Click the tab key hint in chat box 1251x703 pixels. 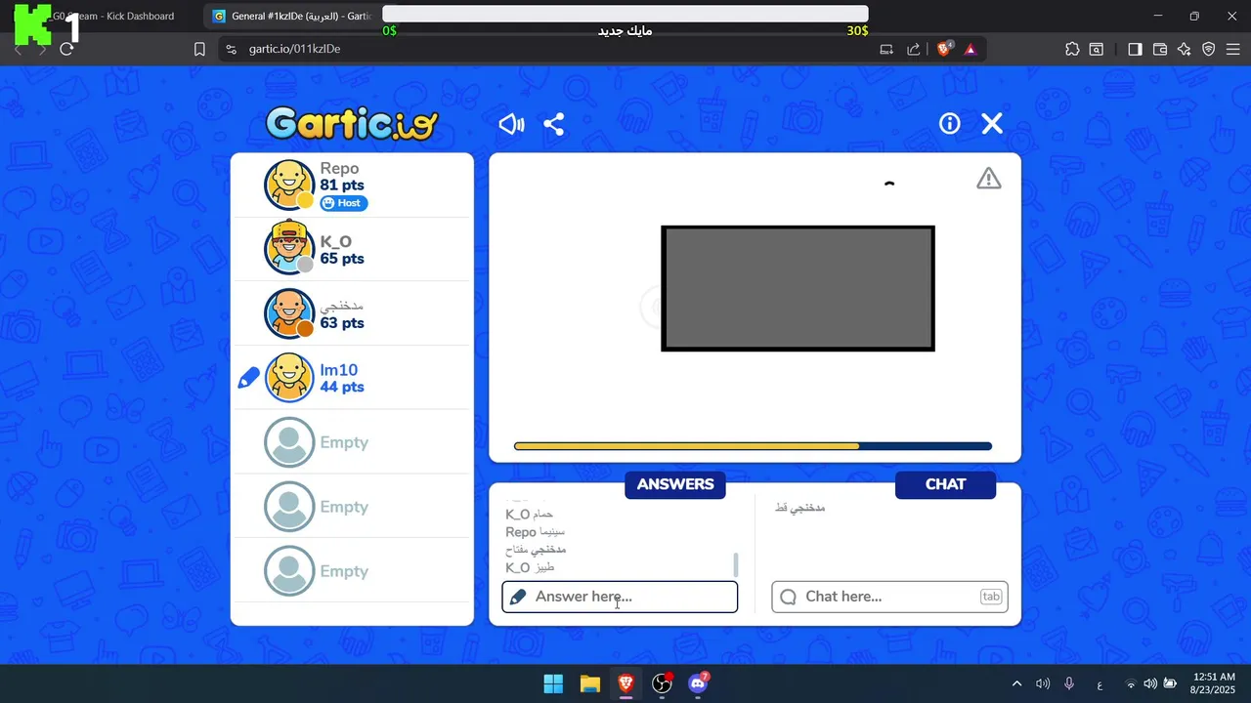(991, 597)
